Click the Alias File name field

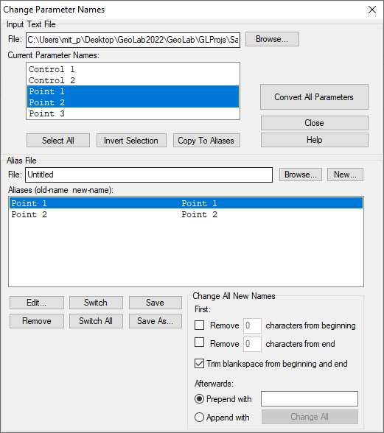pyautogui.click(x=149, y=175)
